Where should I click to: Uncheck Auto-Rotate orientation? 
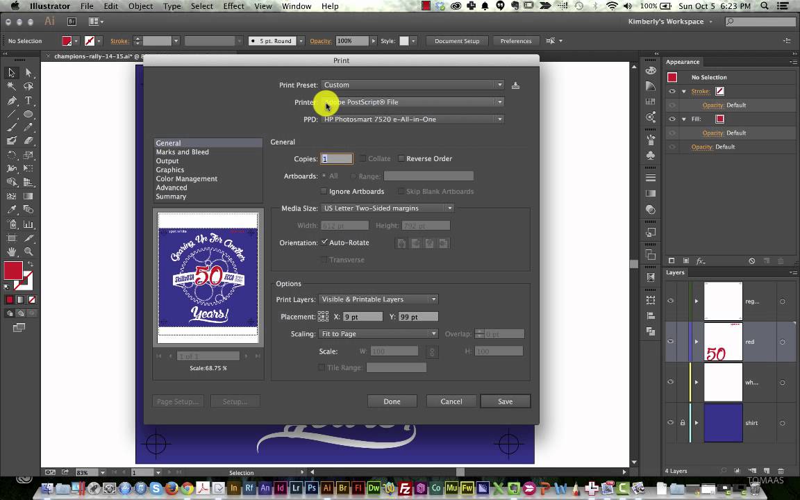click(x=324, y=242)
